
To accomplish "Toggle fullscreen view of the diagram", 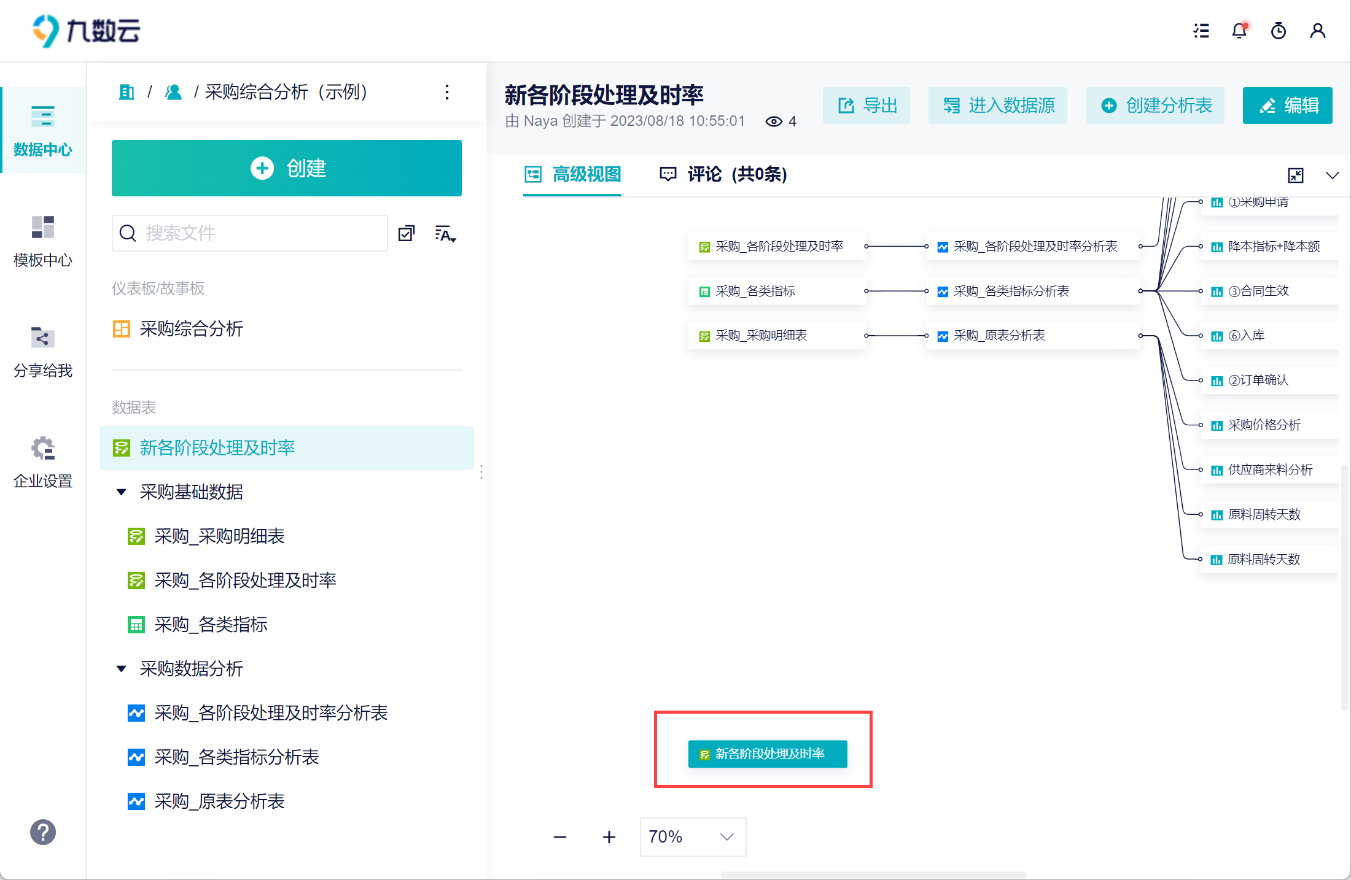I will (1296, 176).
